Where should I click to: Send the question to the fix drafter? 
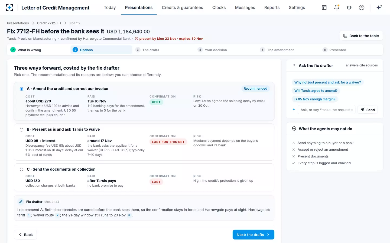point(368,110)
